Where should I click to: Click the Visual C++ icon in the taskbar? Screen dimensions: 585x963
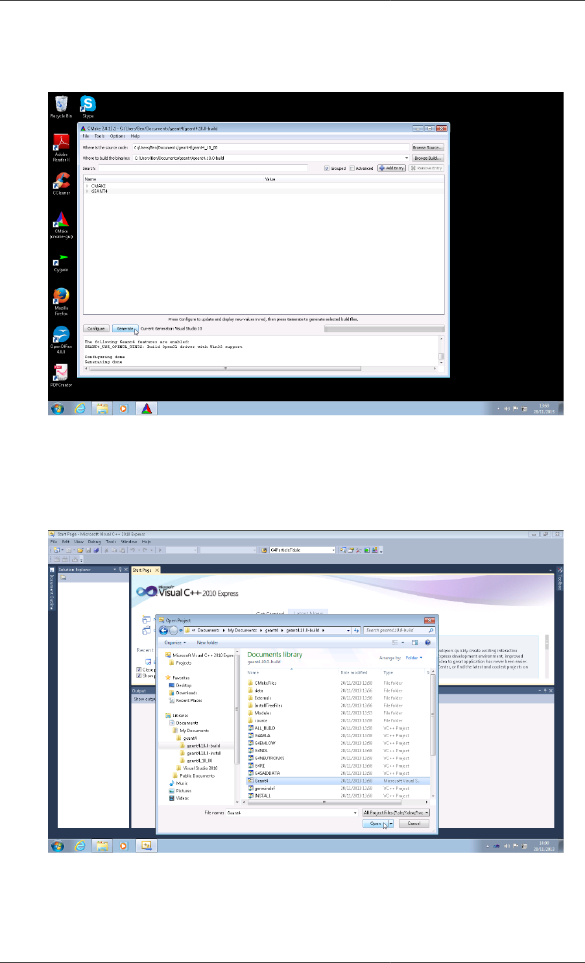146,846
